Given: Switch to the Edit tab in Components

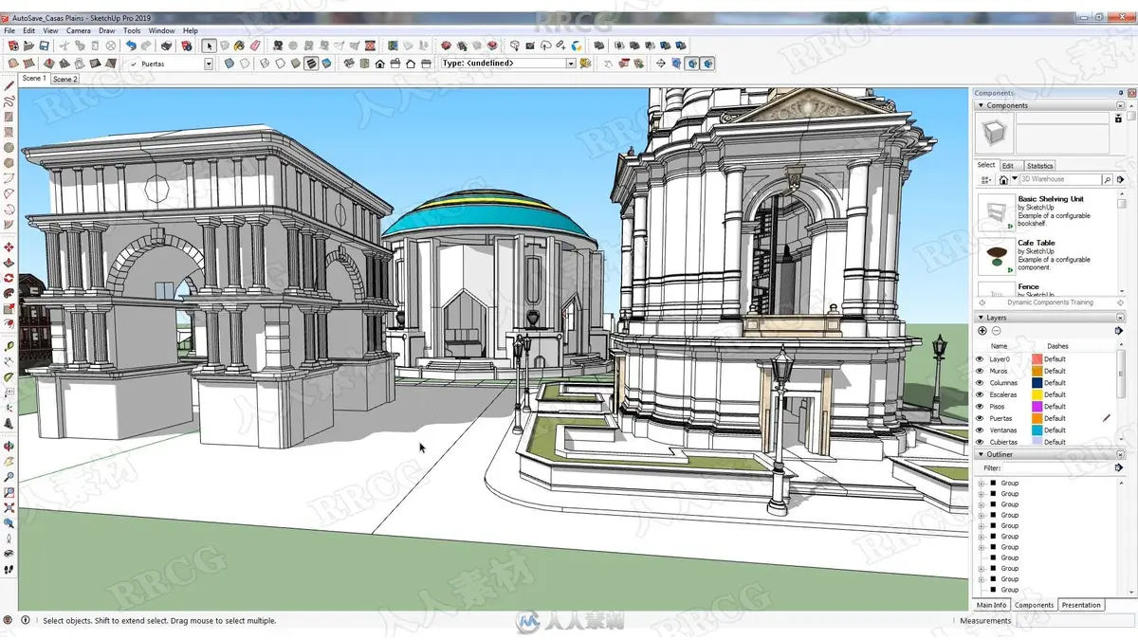Looking at the screenshot, I should pos(1008,166).
